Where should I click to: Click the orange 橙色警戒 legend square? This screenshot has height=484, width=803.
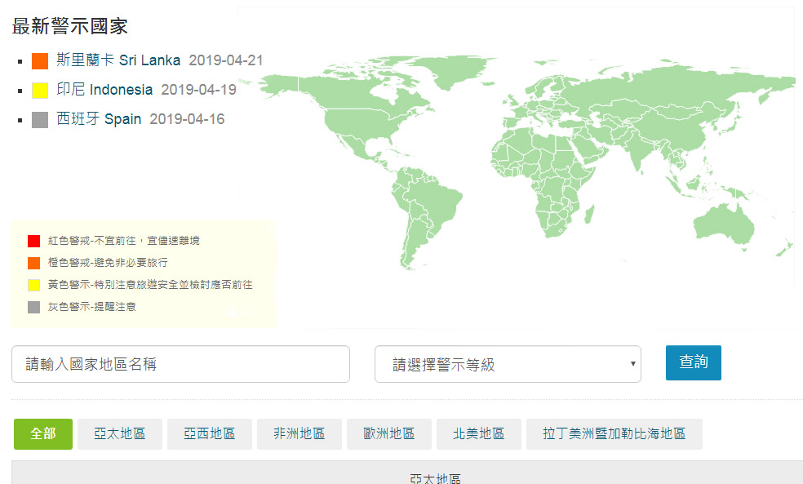point(33,263)
